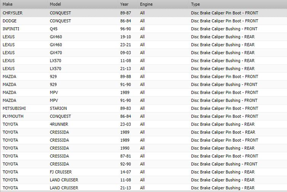This screenshot has width=287, height=192.
Task: Sort the table by Year header
Action: (124, 4)
